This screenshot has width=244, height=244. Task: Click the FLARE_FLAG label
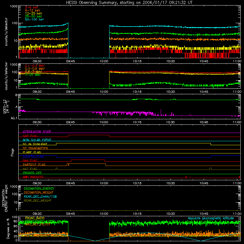[32, 152]
